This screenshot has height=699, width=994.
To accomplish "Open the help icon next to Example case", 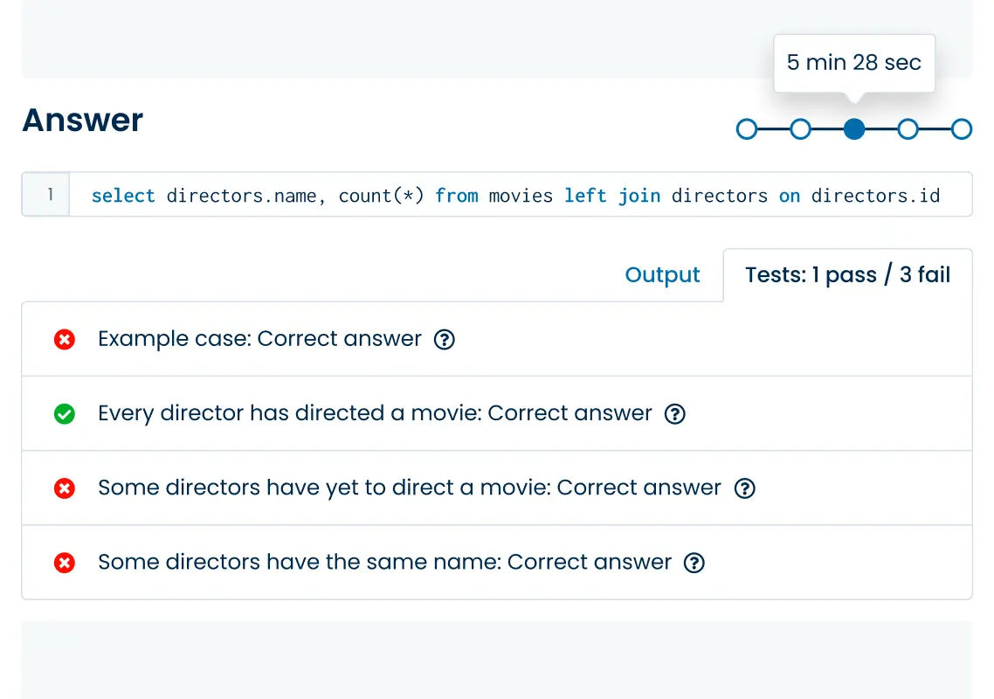I will pos(445,340).
